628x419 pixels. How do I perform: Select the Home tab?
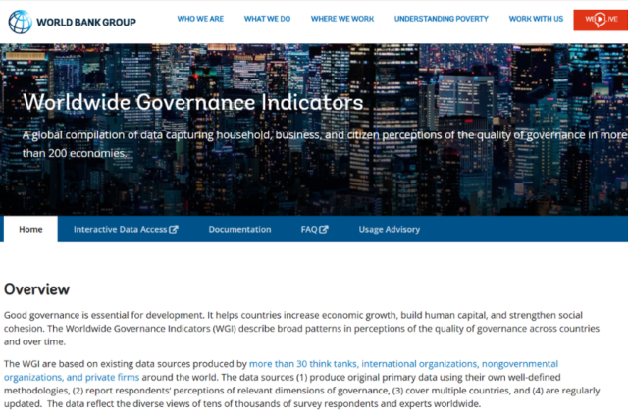tap(30, 230)
